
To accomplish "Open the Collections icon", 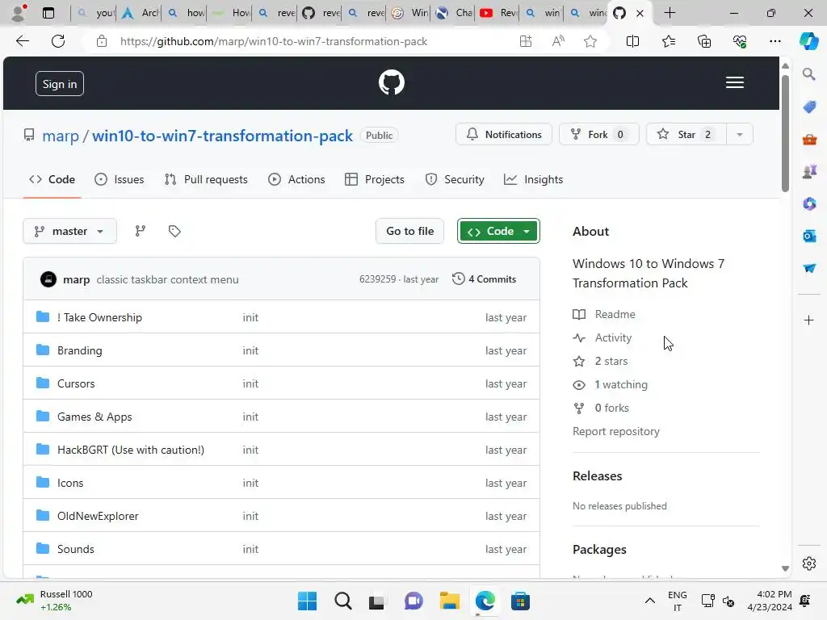I will (704, 41).
